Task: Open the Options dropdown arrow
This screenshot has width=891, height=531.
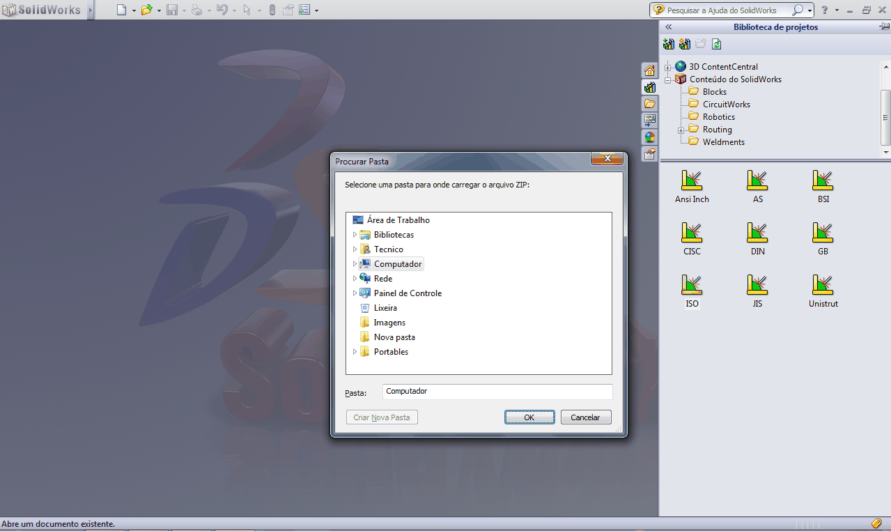Action: 317,10
